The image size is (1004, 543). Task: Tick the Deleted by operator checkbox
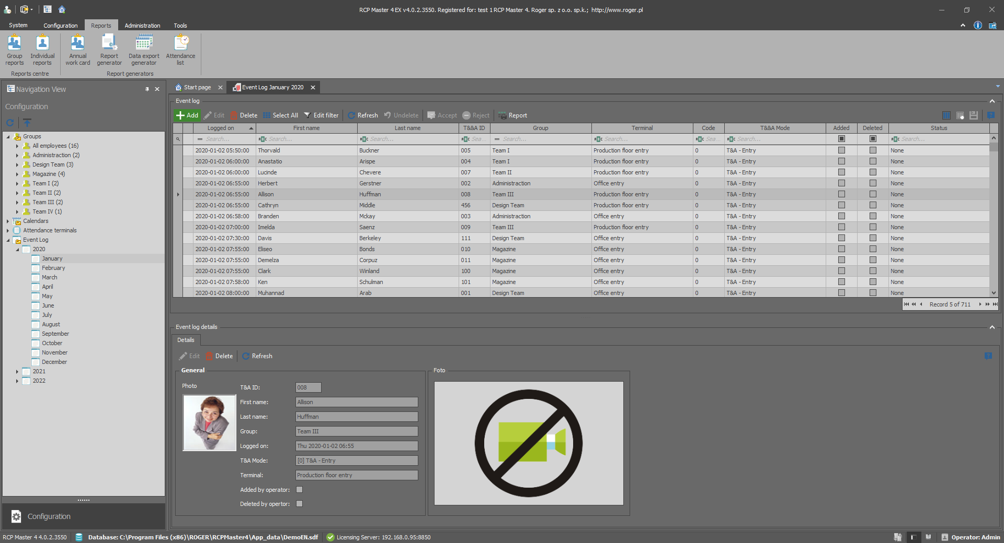pos(300,504)
